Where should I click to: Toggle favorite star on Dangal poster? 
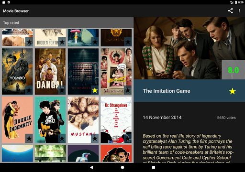(x=62, y=90)
